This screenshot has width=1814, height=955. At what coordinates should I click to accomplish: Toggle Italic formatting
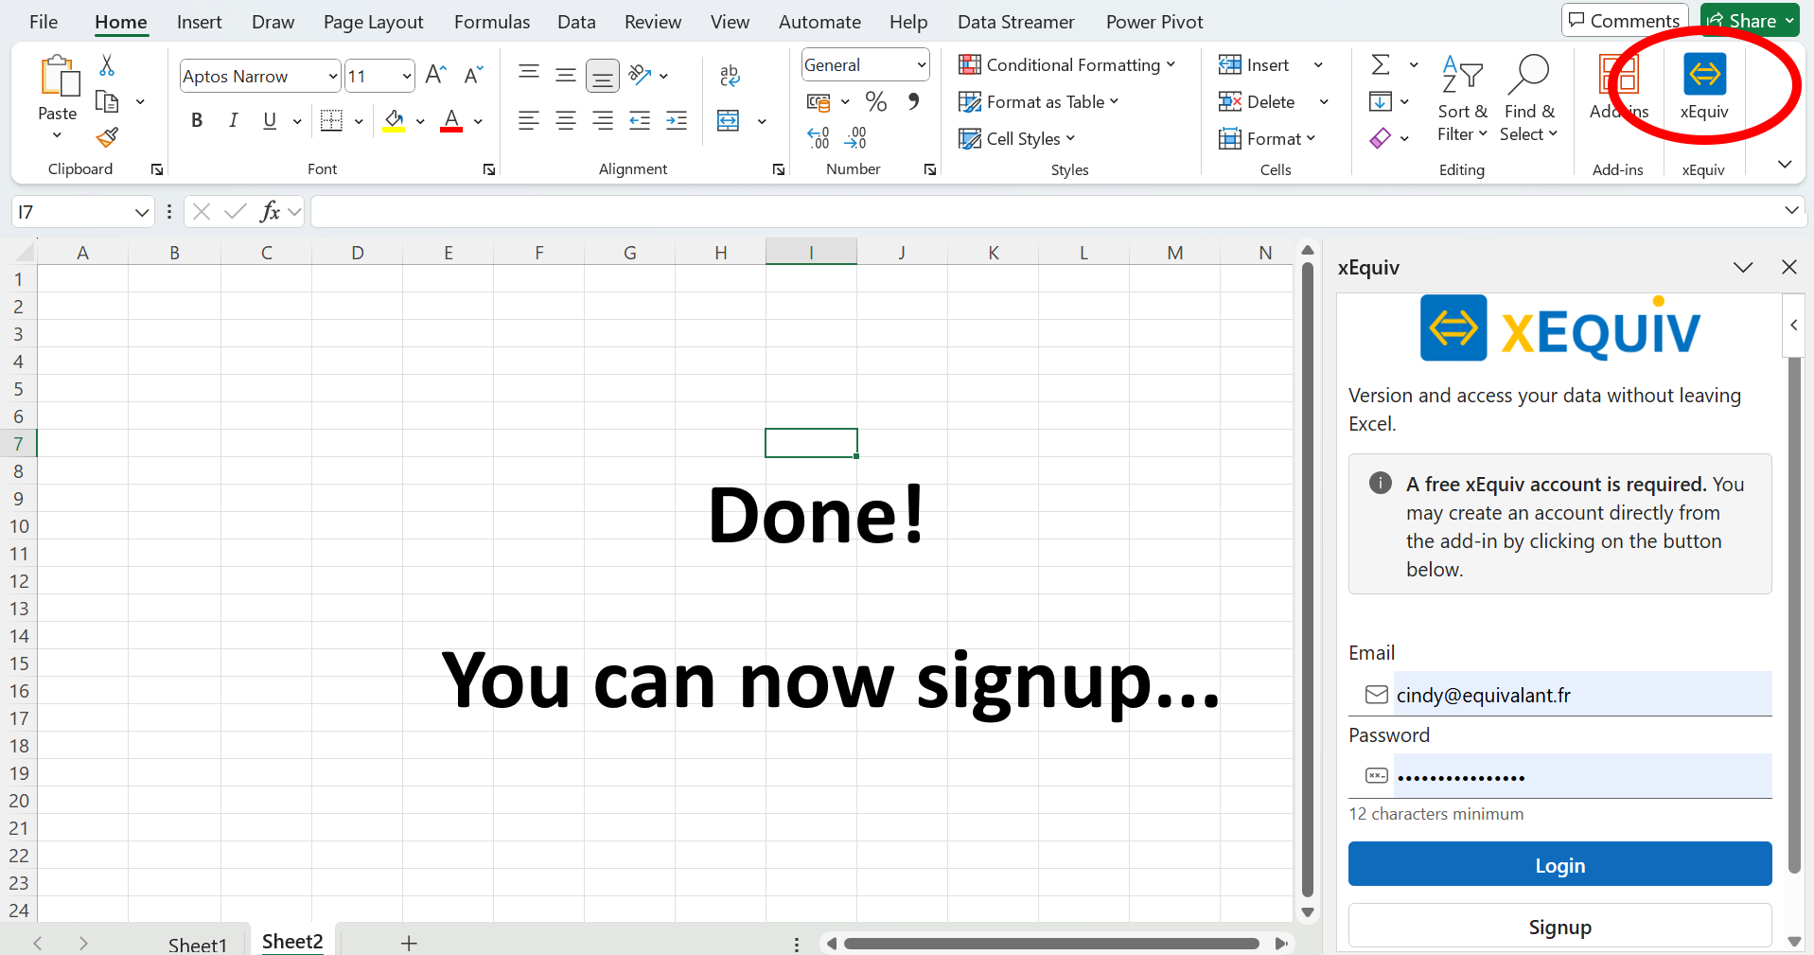coord(233,121)
